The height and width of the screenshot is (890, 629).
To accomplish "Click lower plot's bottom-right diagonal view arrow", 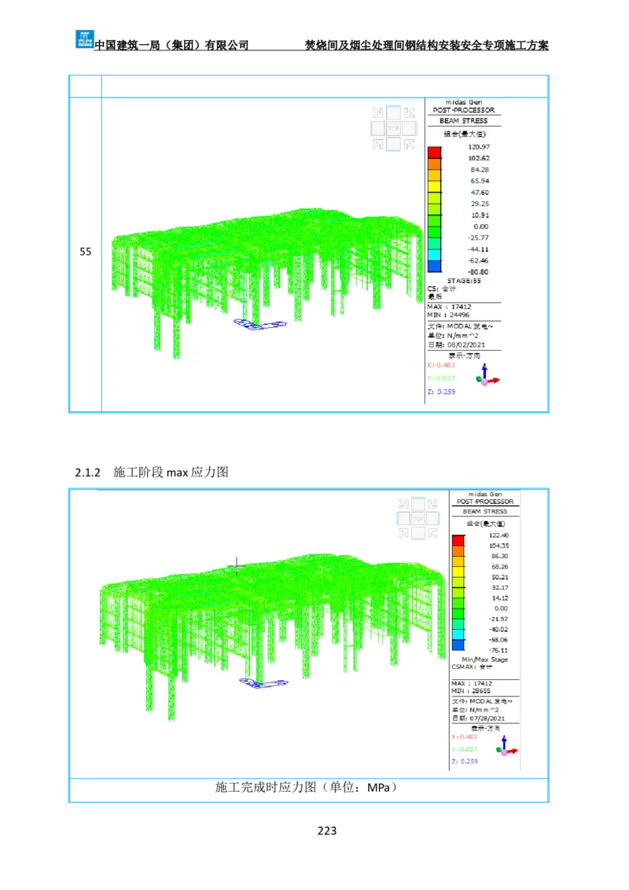I will pos(433,534).
